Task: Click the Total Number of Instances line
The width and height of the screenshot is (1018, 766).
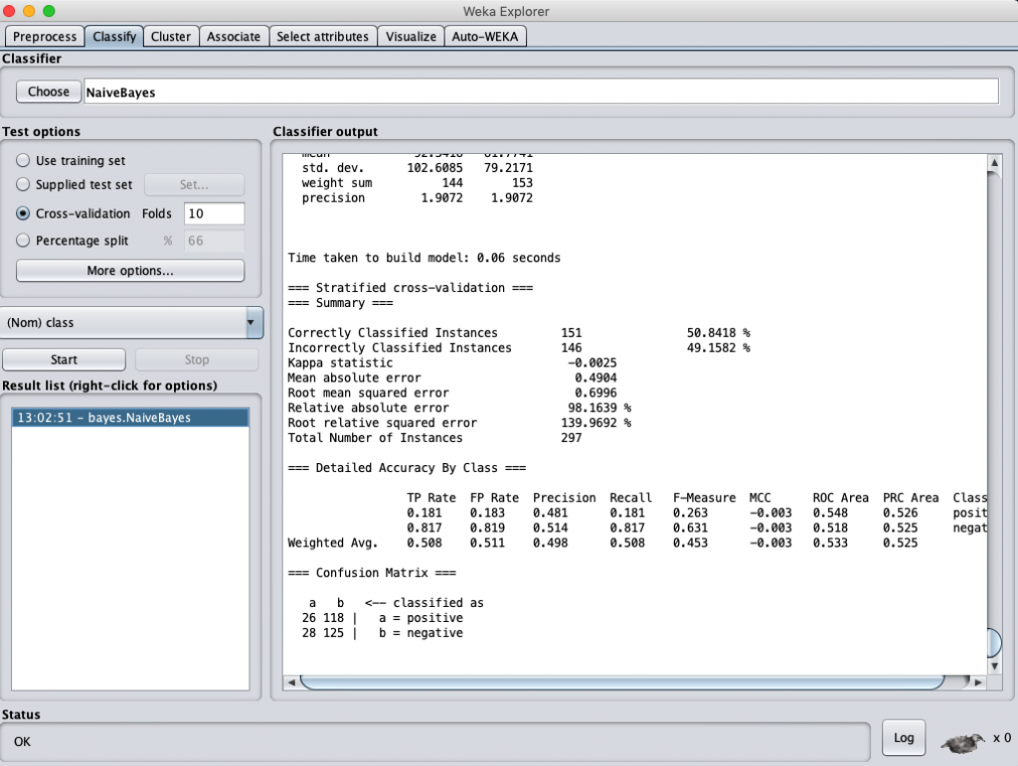Action: [x=435, y=438]
